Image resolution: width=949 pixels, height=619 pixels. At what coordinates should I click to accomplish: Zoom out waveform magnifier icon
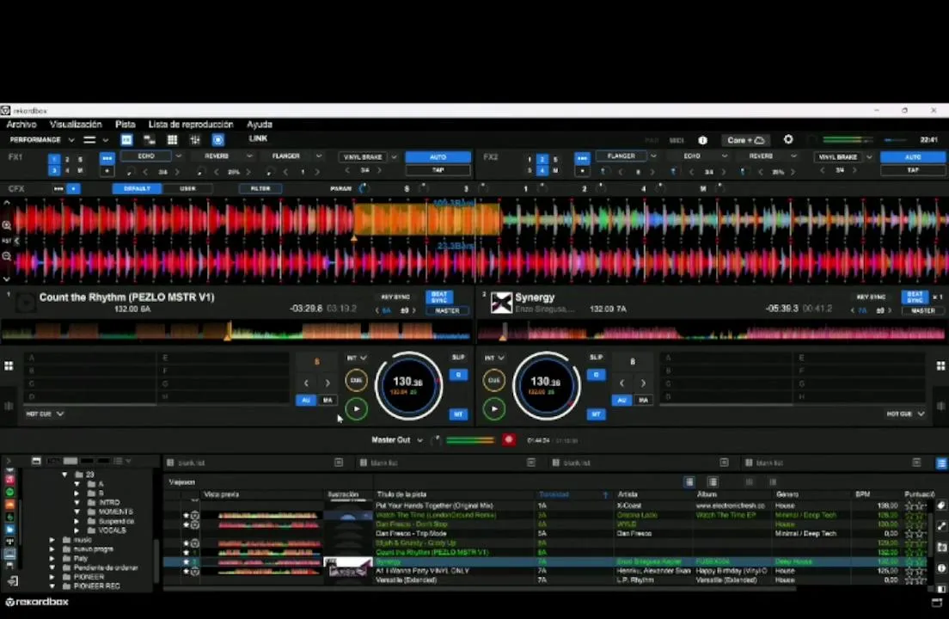pyautogui.click(x=7, y=256)
